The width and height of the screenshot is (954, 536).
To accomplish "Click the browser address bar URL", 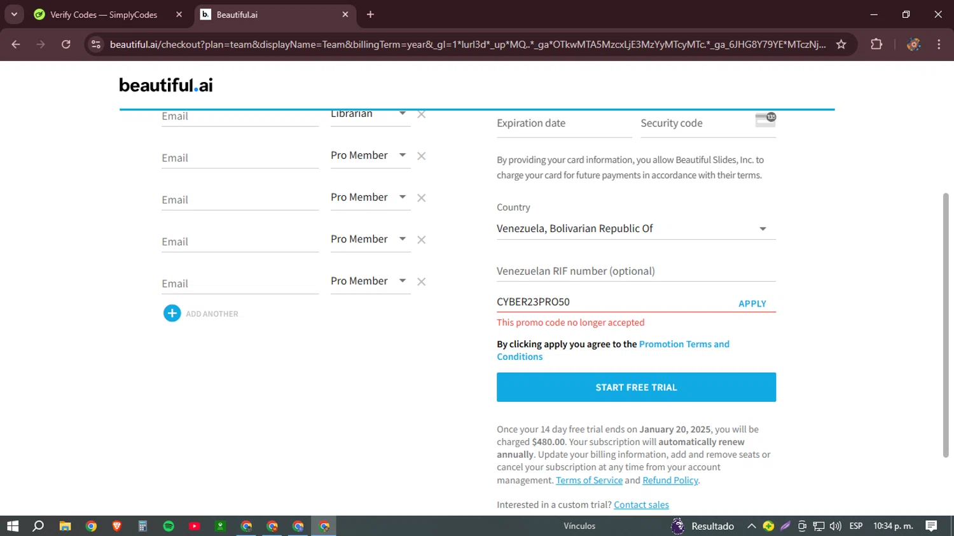I will 467,44.
